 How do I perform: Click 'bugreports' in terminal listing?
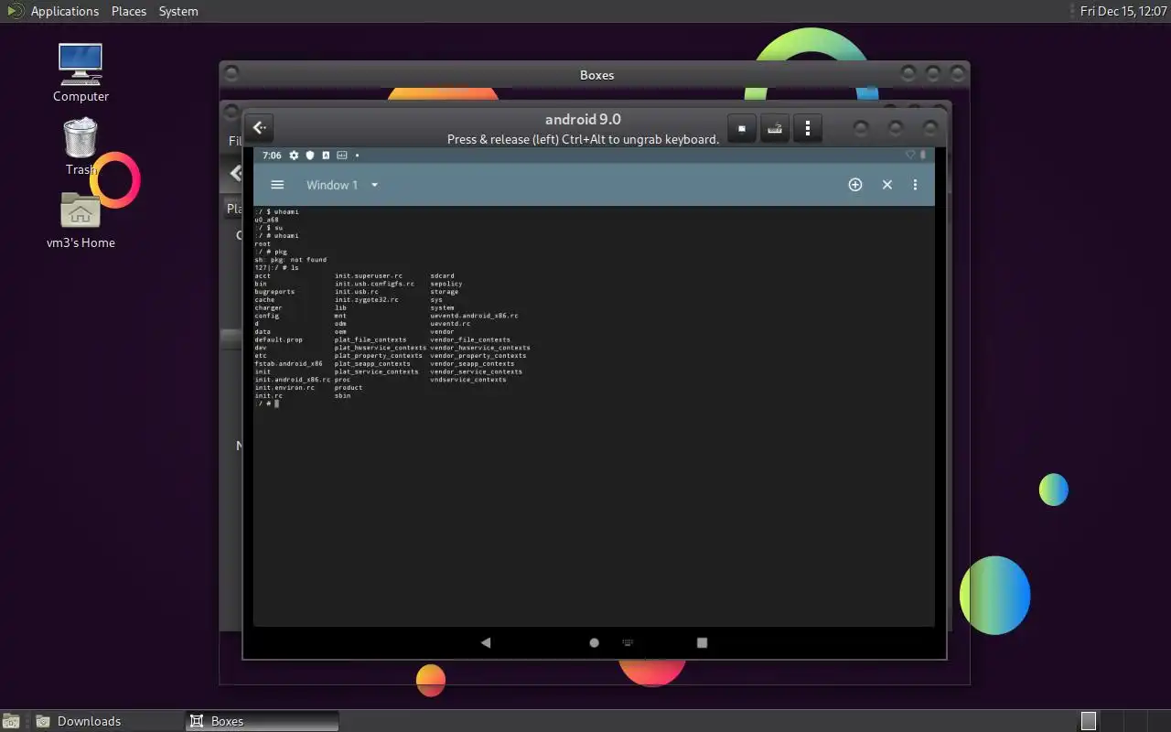tap(274, 292)
